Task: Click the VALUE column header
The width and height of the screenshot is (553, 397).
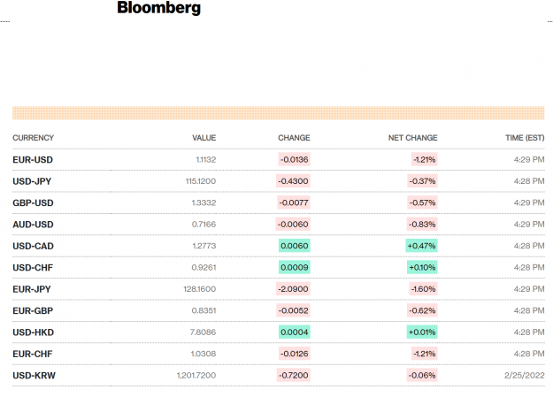Action: 204,138
